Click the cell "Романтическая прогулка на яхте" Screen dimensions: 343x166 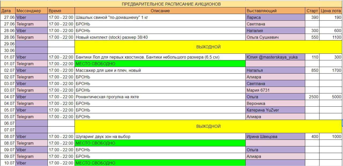click(x=160, y=97)
